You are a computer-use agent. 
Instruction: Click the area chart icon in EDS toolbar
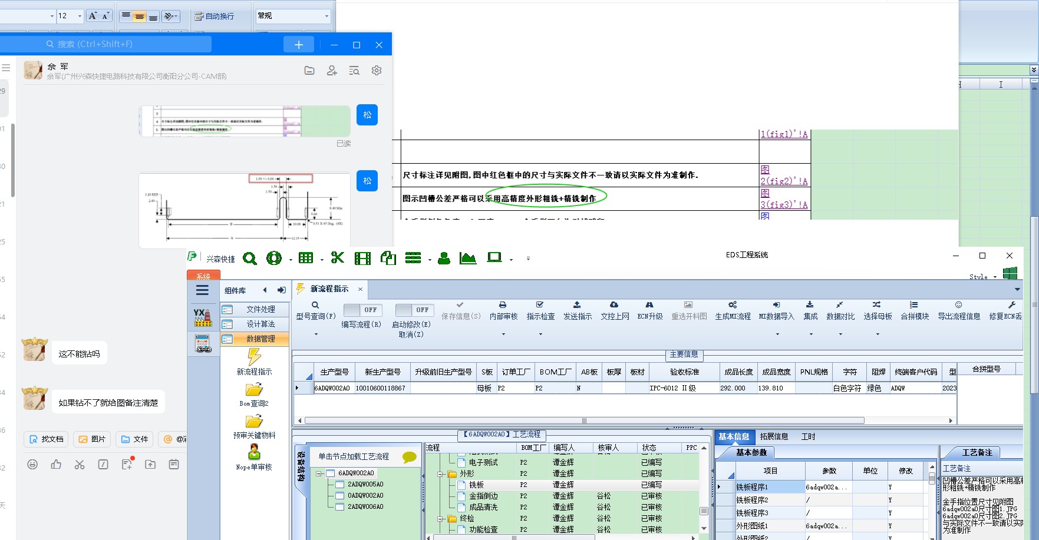pyautogui.click(x=468, y=258)
